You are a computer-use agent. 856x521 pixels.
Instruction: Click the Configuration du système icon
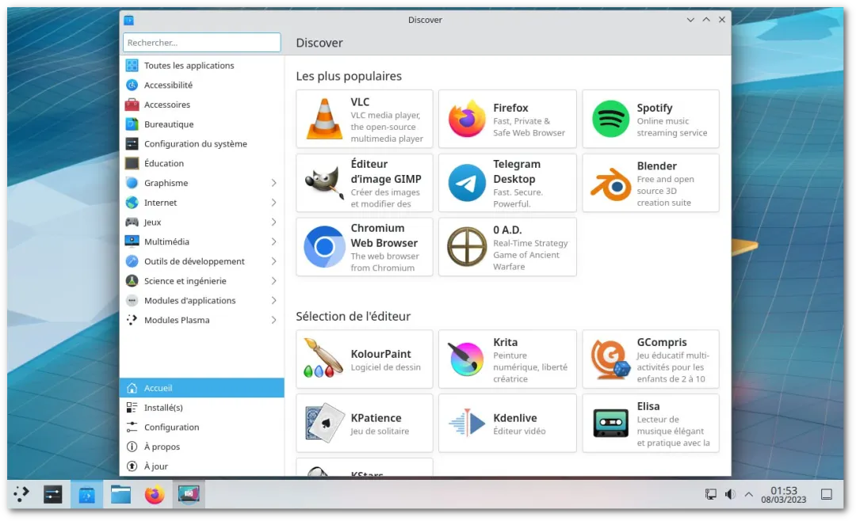132,144
